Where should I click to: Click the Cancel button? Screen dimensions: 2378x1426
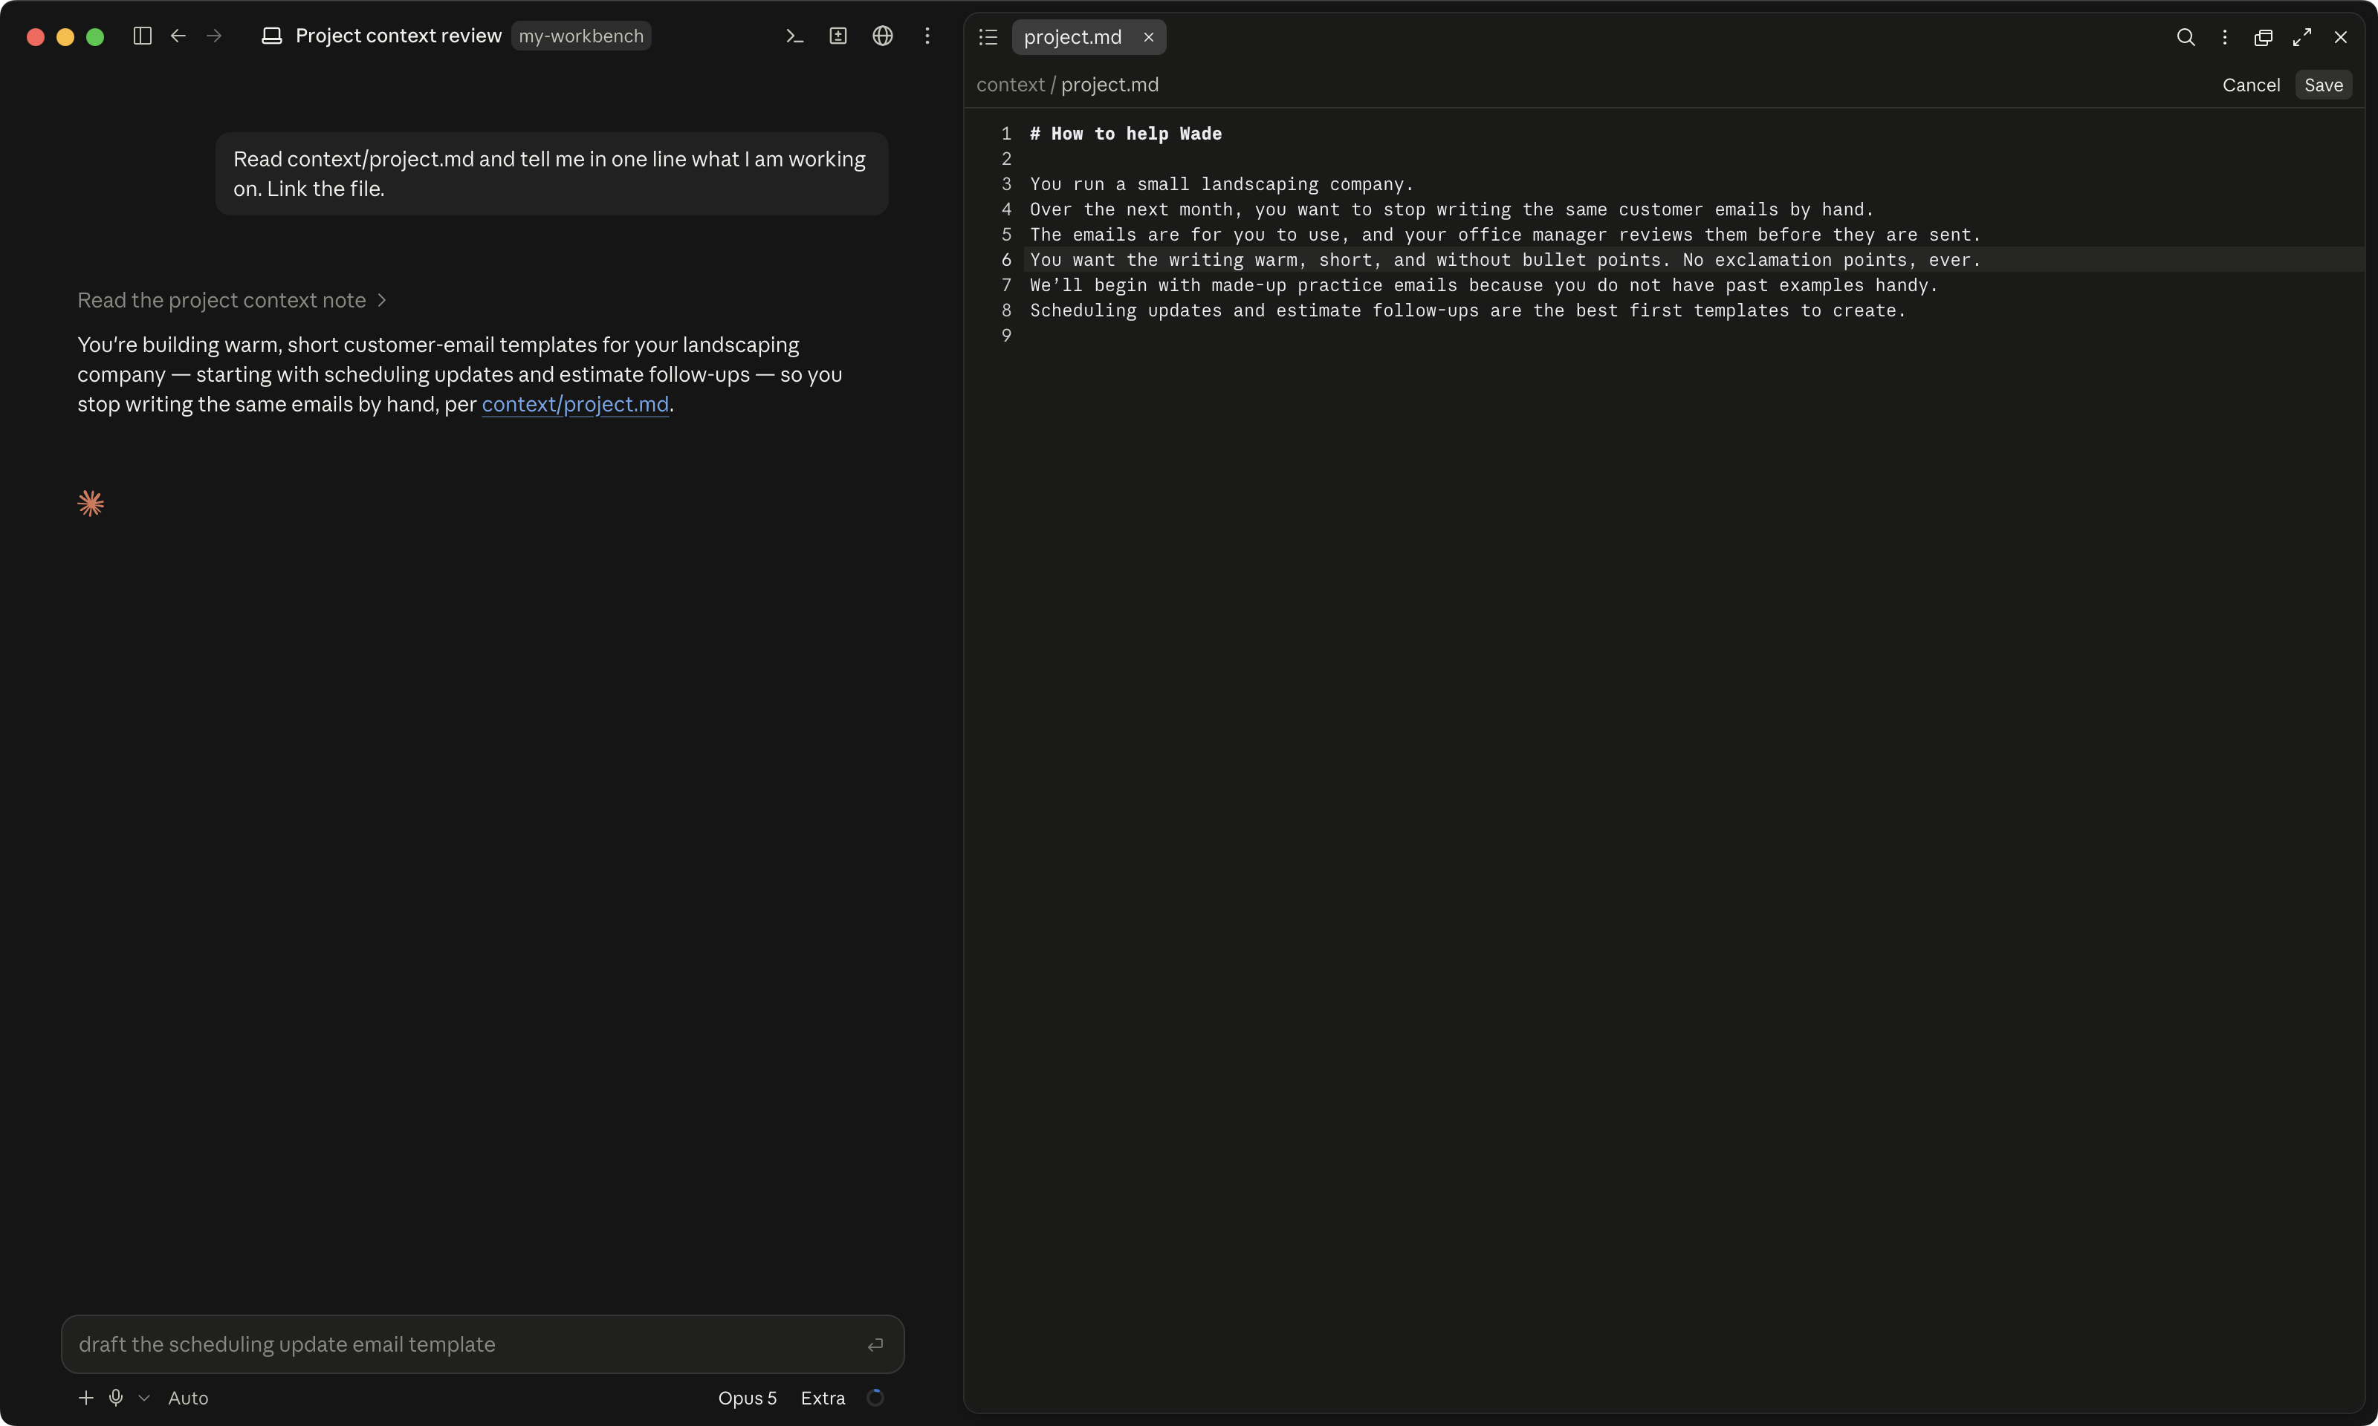pos(2251,85)
